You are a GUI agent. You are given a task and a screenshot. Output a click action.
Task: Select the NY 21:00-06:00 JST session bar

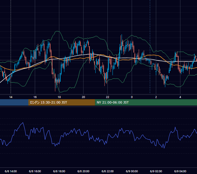[x=146, y=102]
